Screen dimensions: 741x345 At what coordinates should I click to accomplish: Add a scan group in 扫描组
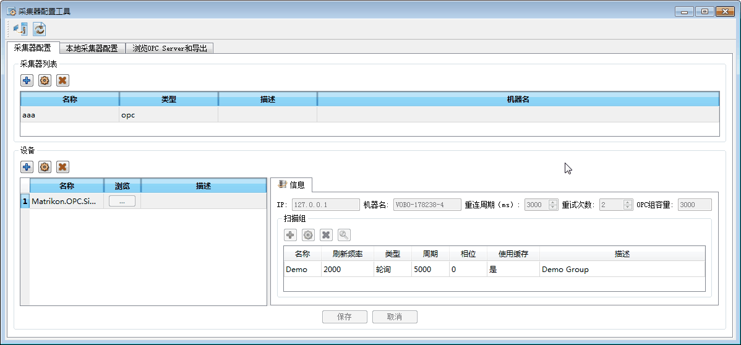coord(290,235)
